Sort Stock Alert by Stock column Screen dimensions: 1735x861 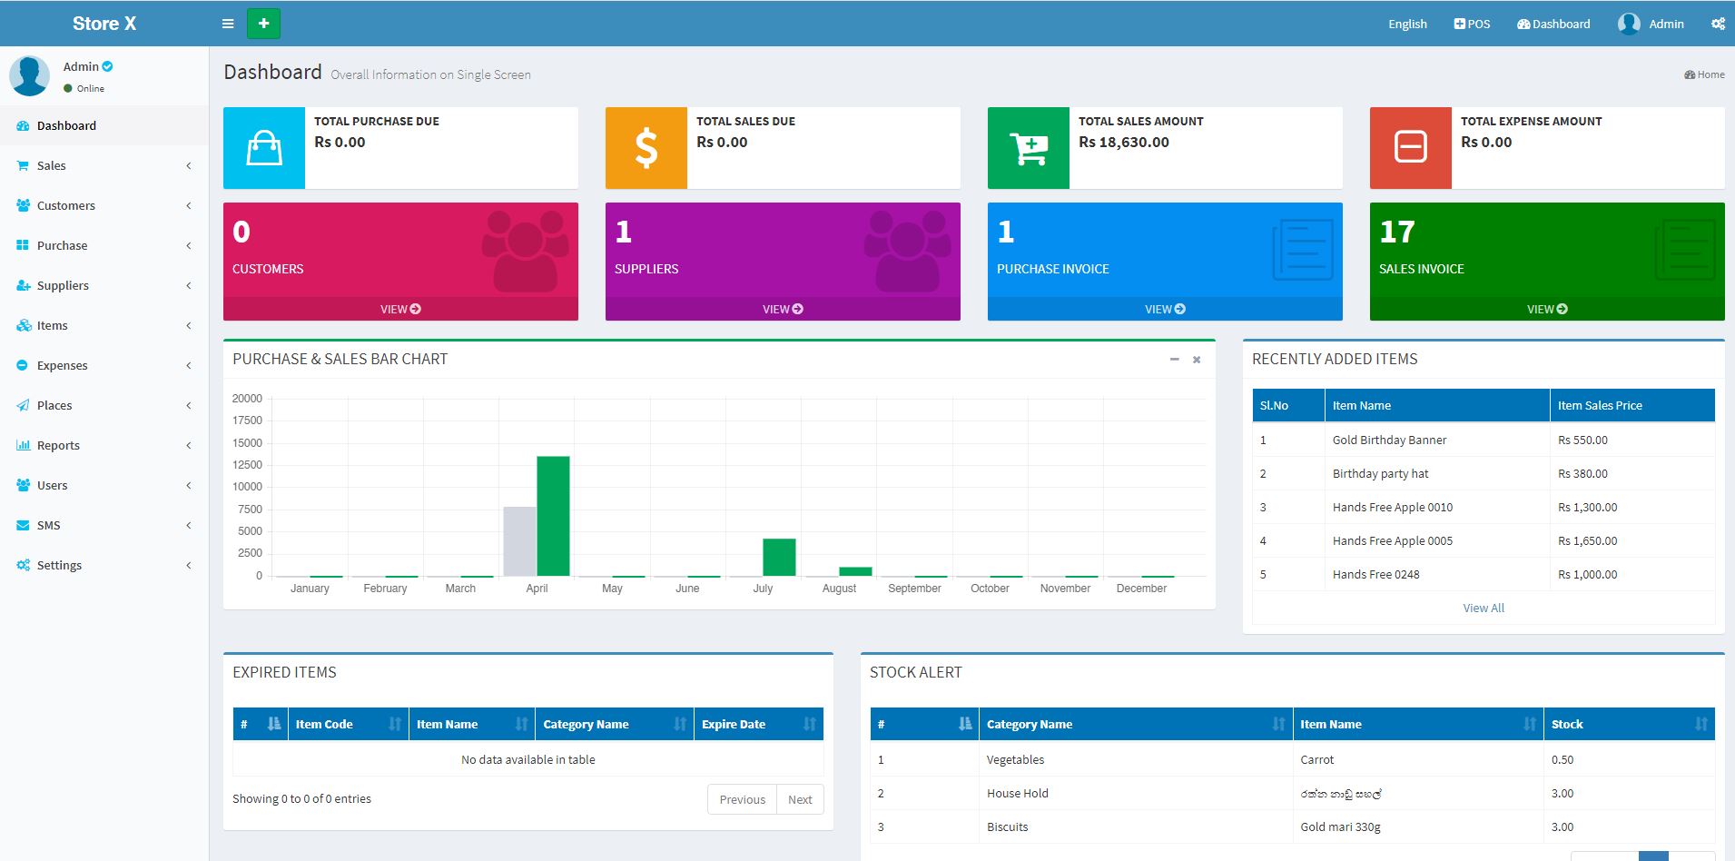(x=1630, y=724)
